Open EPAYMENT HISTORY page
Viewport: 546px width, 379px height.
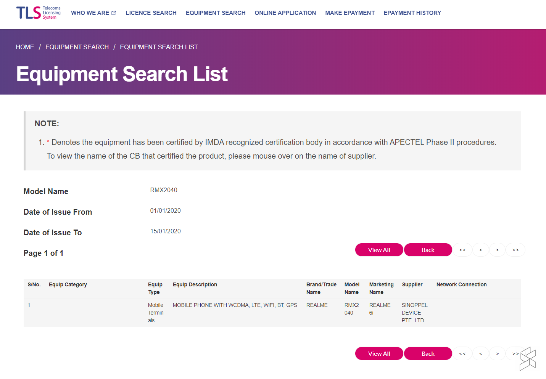tap(412, 13)
